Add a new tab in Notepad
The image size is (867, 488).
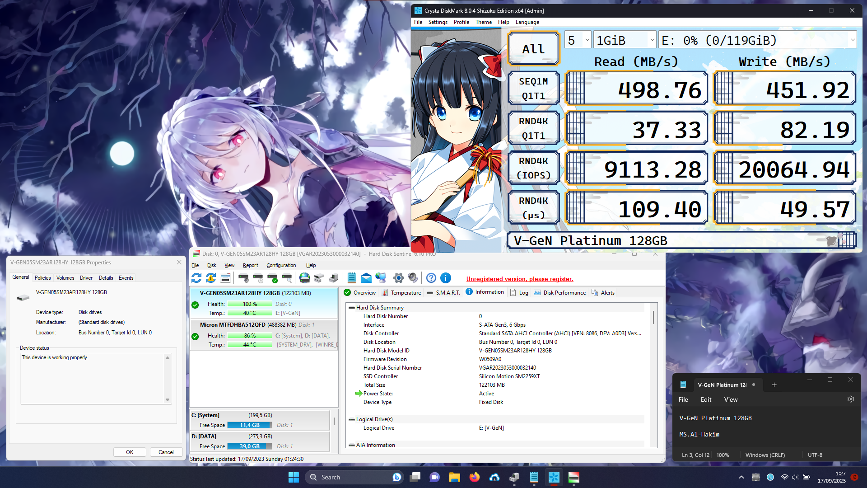coord(774,385)
